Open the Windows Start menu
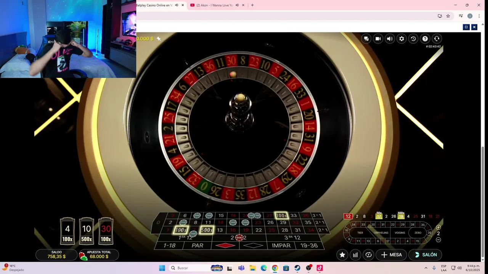 click(x=162, y=268)
